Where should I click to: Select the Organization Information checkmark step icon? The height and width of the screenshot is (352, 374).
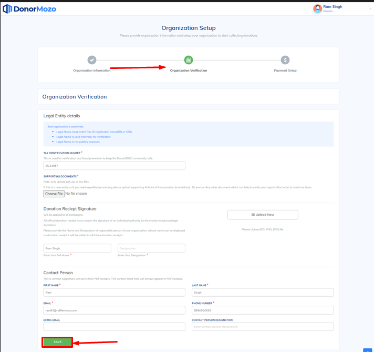click(x=92, y=60)
